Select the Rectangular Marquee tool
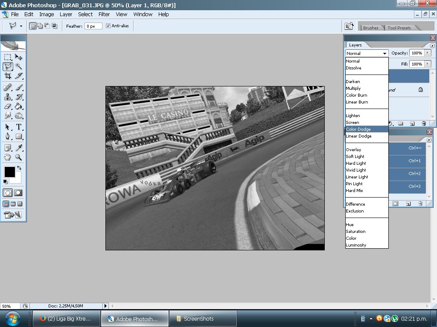Image resolution: width=437 pixels, height=327 pixels. pyautogui.click(x=8, y=57)
